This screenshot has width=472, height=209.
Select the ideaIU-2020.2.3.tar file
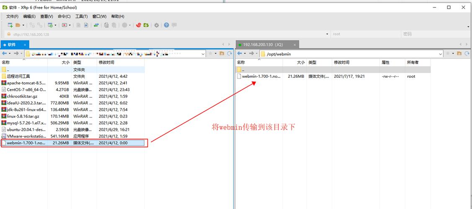[x=72, y=103]
